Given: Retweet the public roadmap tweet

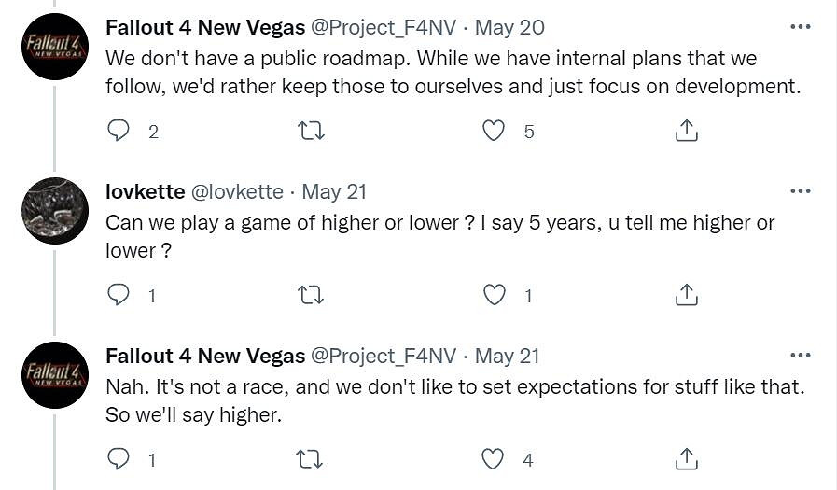Looking at the screenshot, I should pos(310,132).
